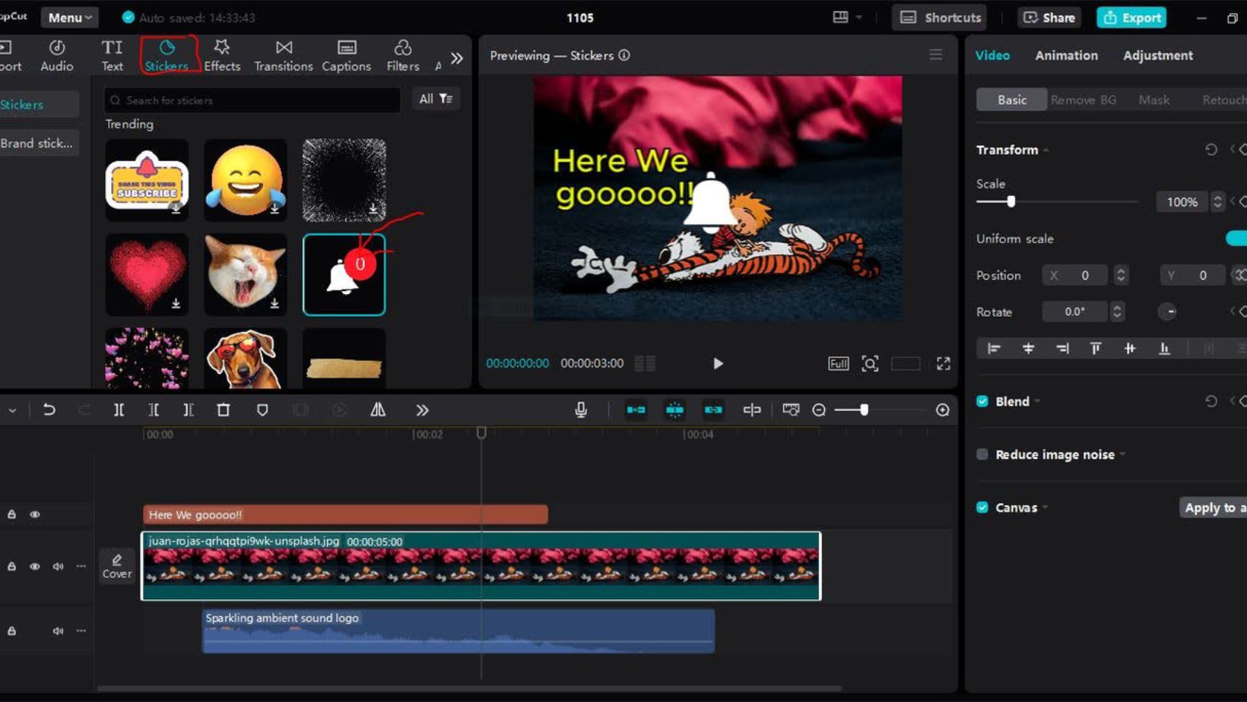Collapse the Transform section
Screen dimensions: 1247x702
click(x=1046, y=150)
